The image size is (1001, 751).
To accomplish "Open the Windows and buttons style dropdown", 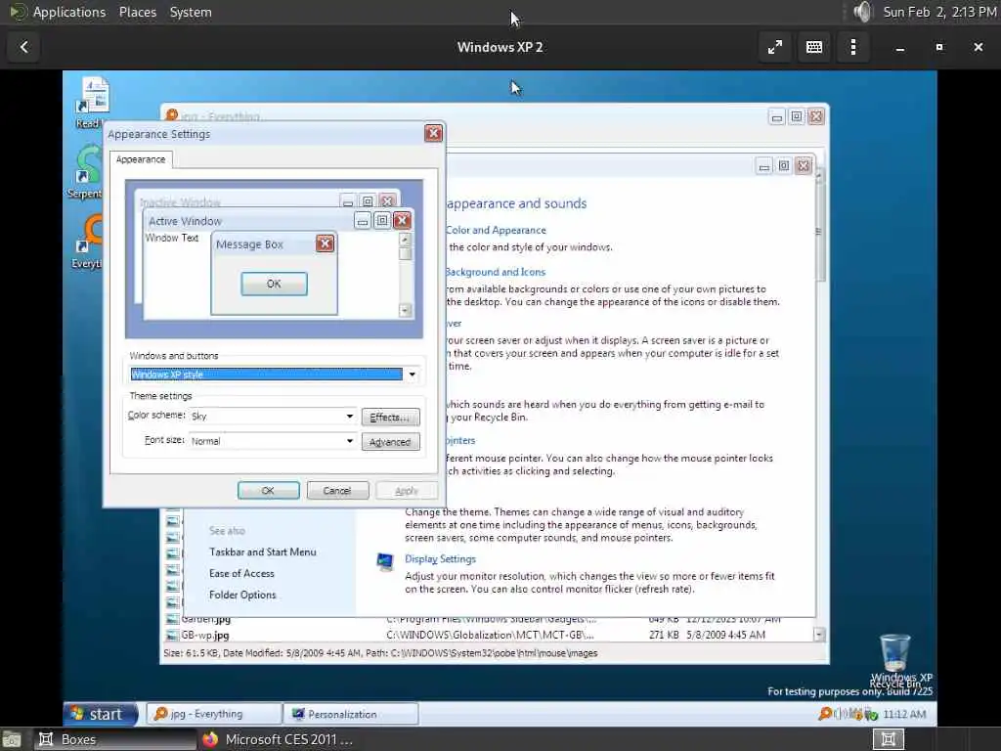I will coord(413,375).
